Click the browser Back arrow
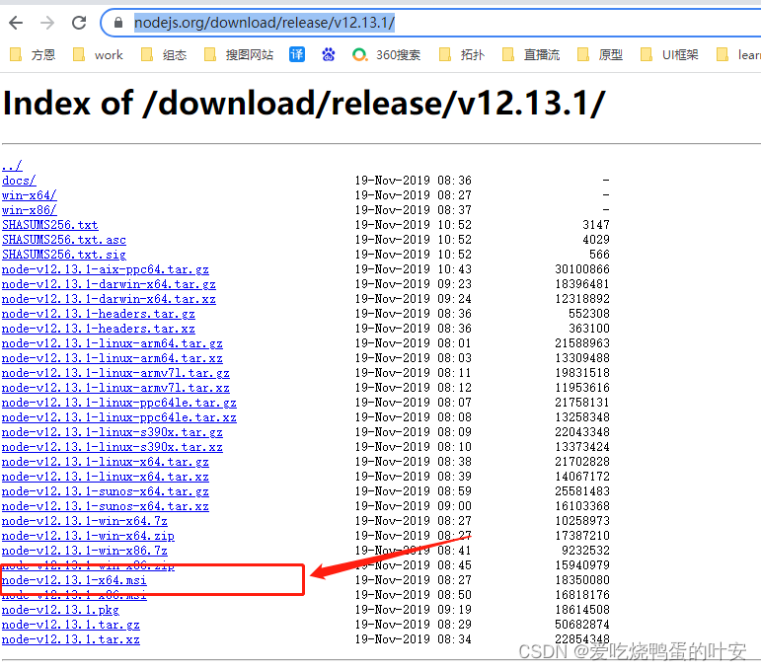This screenshot has width=761, height=671. [x=16, y=23]
